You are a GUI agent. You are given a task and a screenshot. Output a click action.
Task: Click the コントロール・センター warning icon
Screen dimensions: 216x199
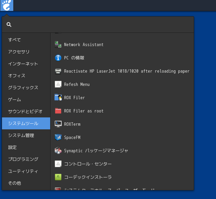coord(58,164)
